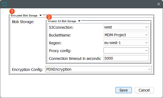Open the empty Proxy config dropdown
The width and height of the screenshot is (163, 98).
point(126,50)
